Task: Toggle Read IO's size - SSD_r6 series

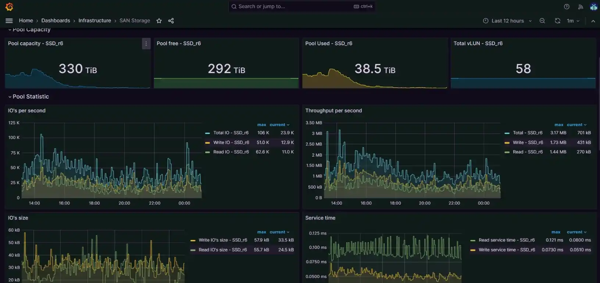Action: pyautogui.click(x=223, y=250)
